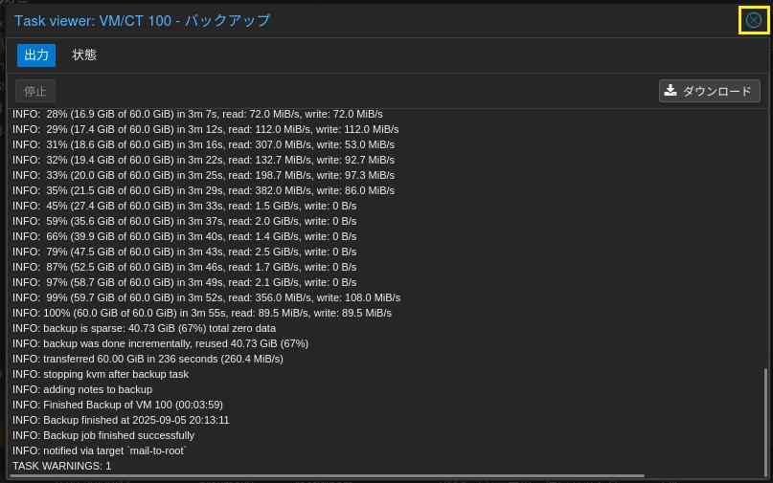This screenshot has height=483, width=773.
Task: Click 'stopping kvm after backup task' line
Action: (x=101, y=374)
